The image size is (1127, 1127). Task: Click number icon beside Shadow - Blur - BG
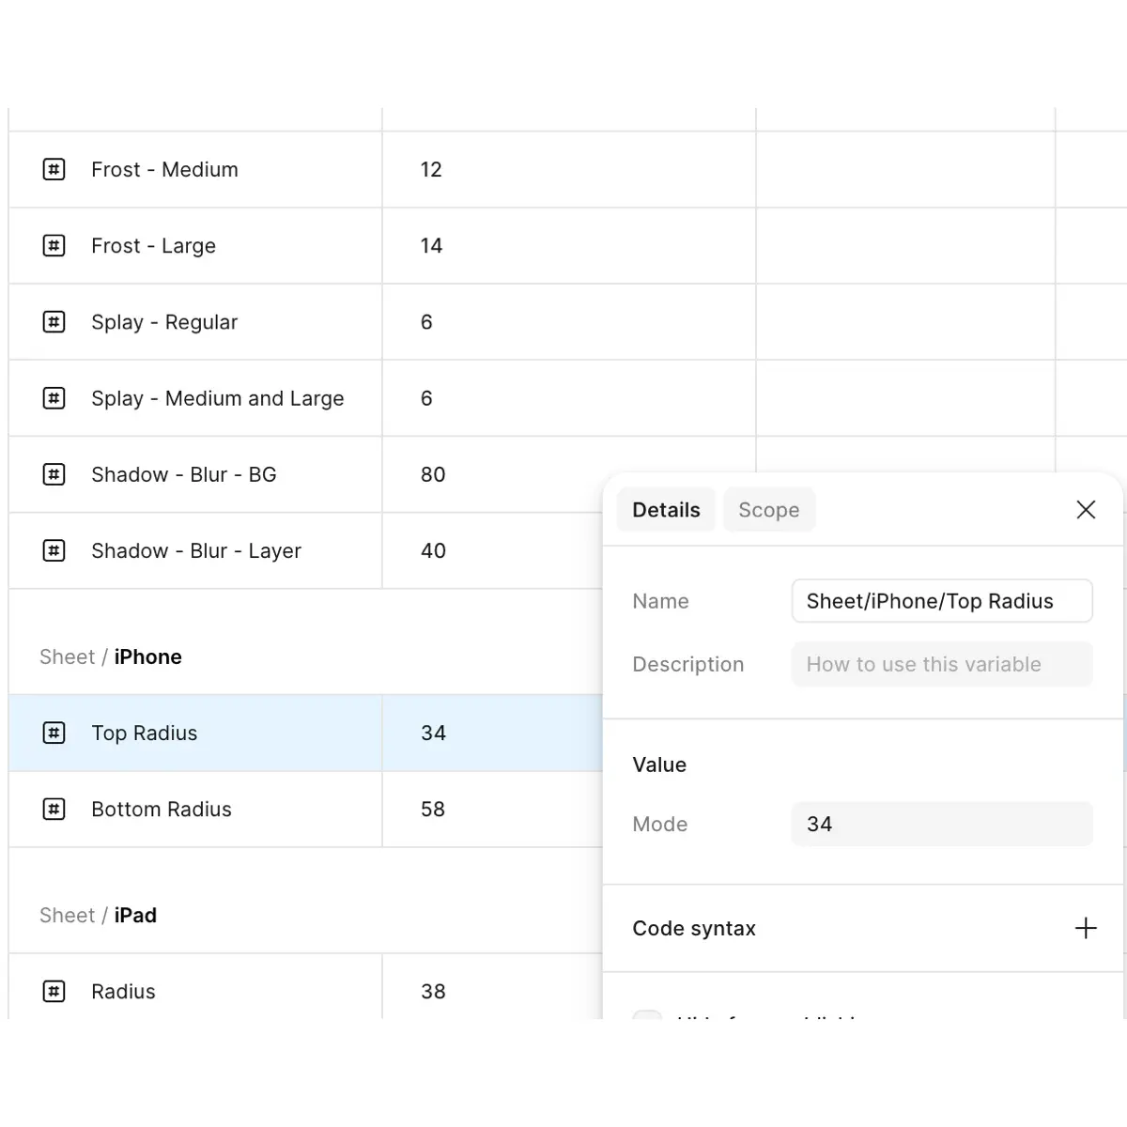[x=54, y=474]
